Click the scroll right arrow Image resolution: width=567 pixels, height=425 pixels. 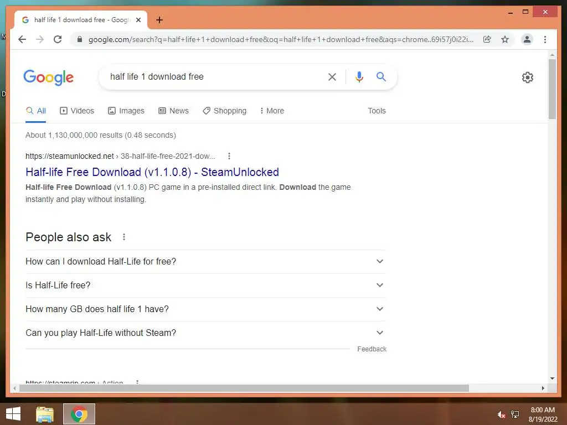click(x=543, y=388)
